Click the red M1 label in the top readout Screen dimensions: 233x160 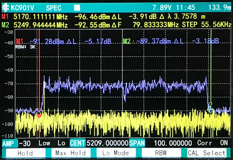coord(5,17)
